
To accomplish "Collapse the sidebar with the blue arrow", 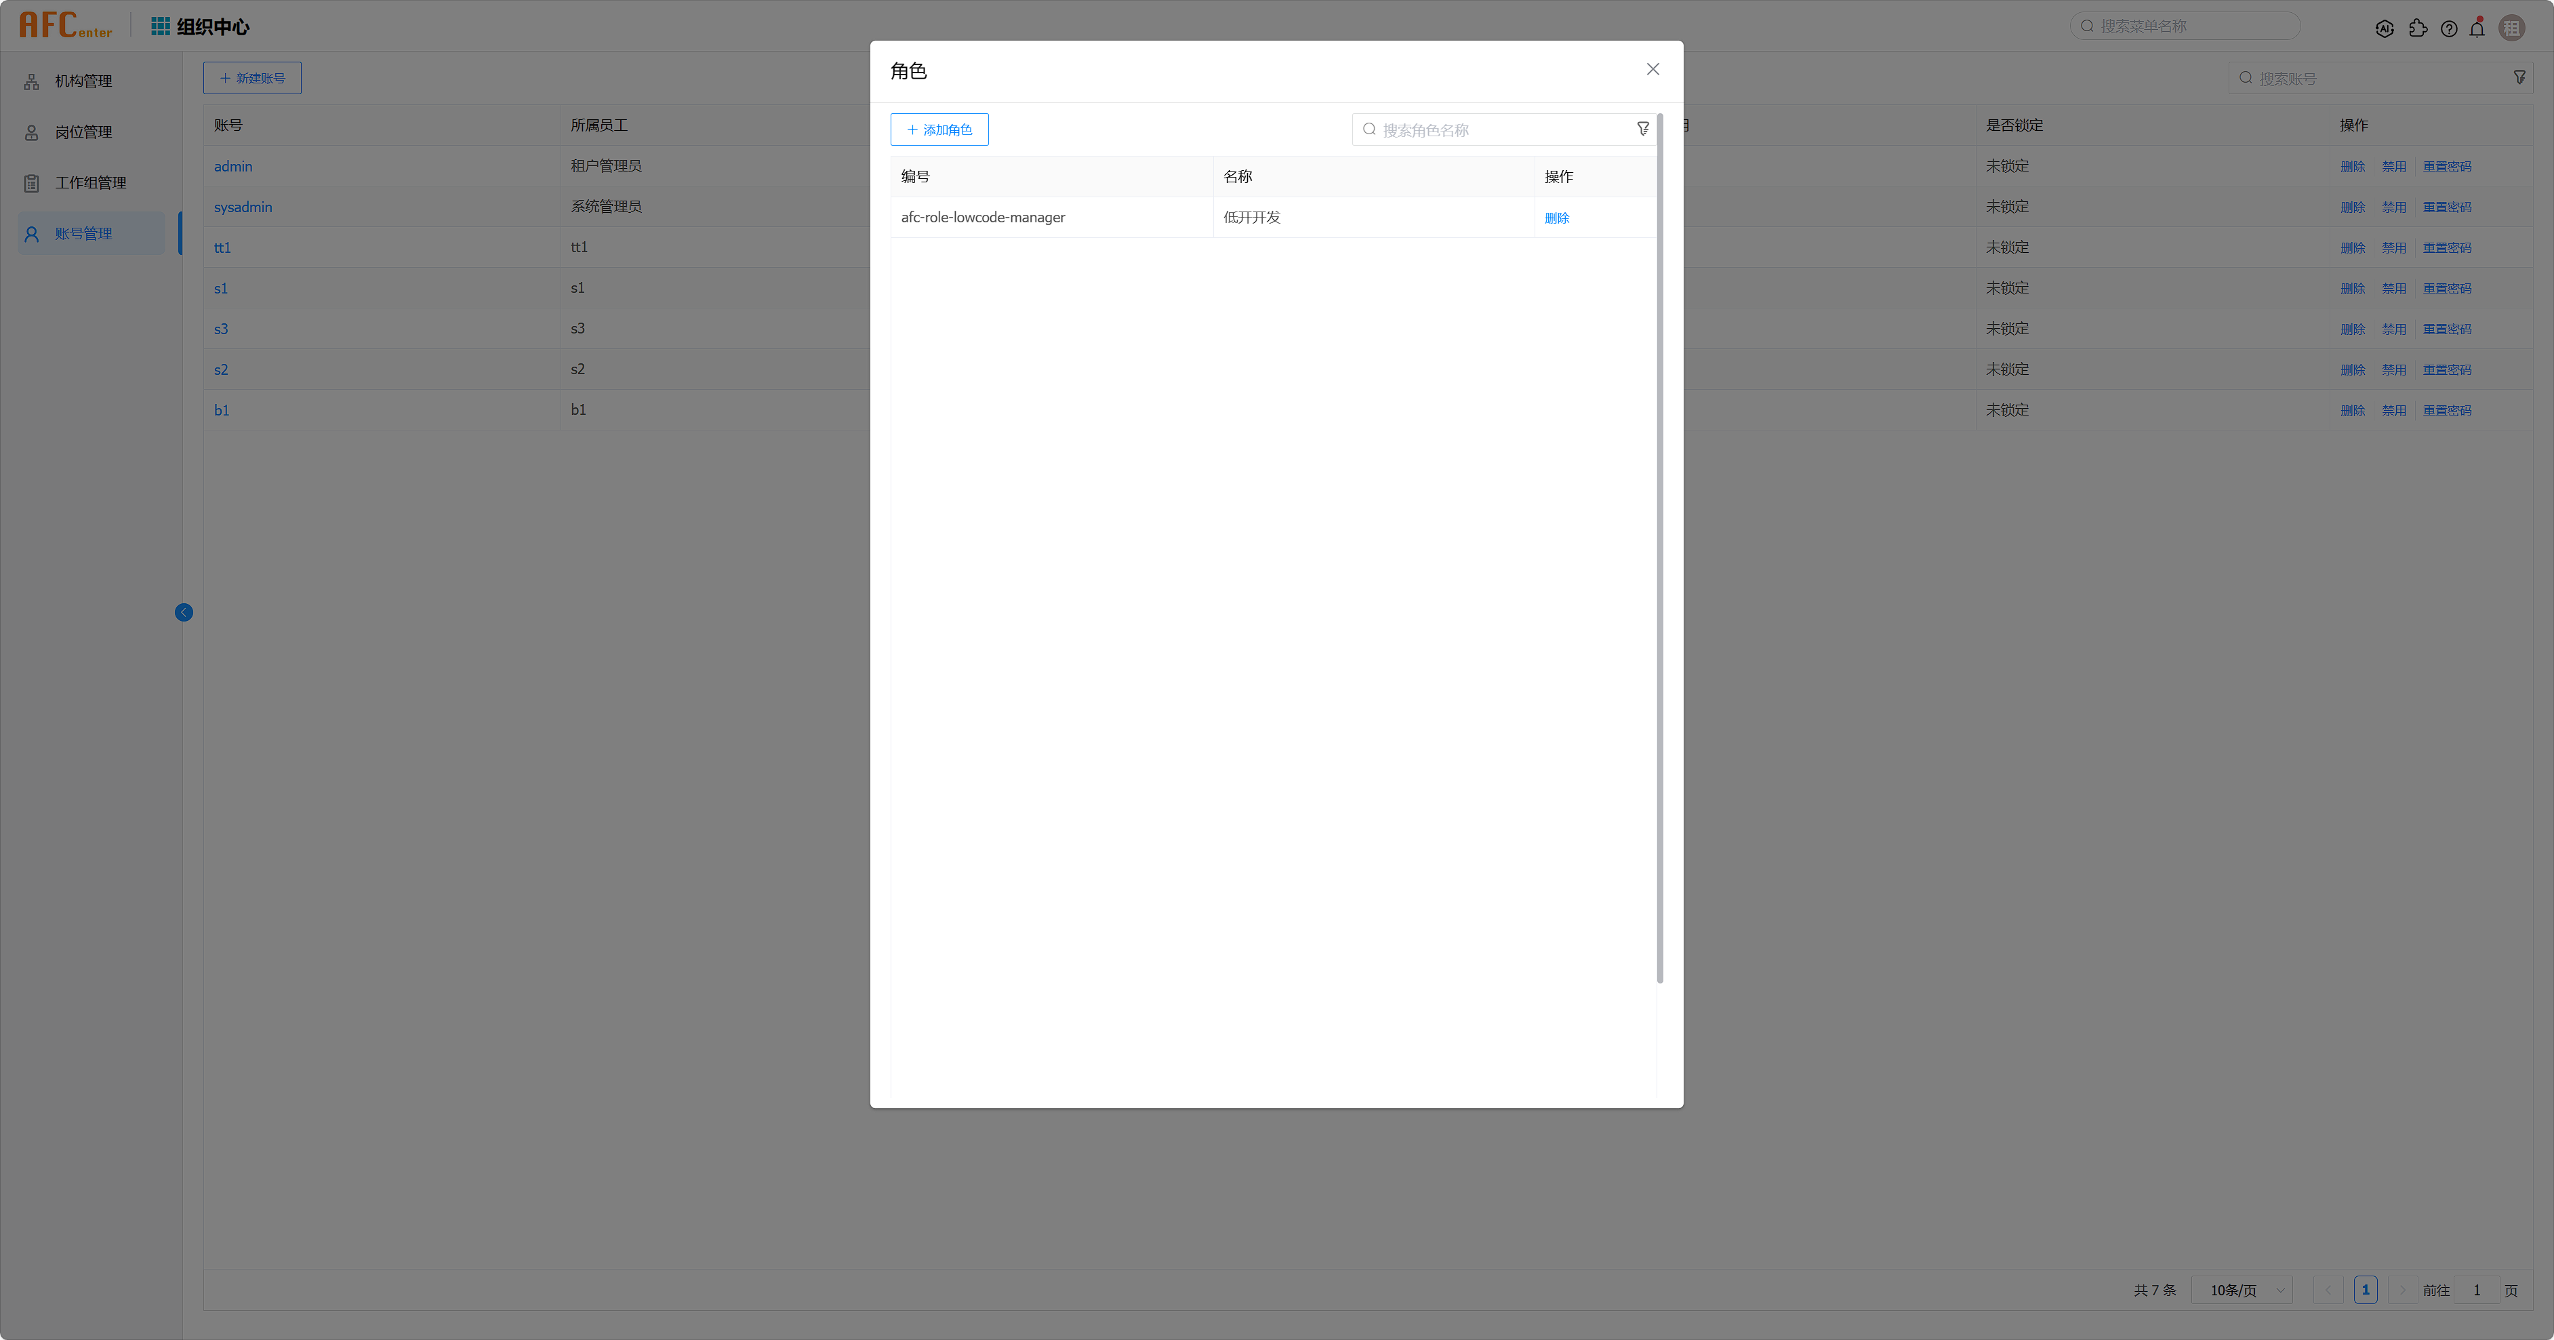I will (x=184, y=613).
